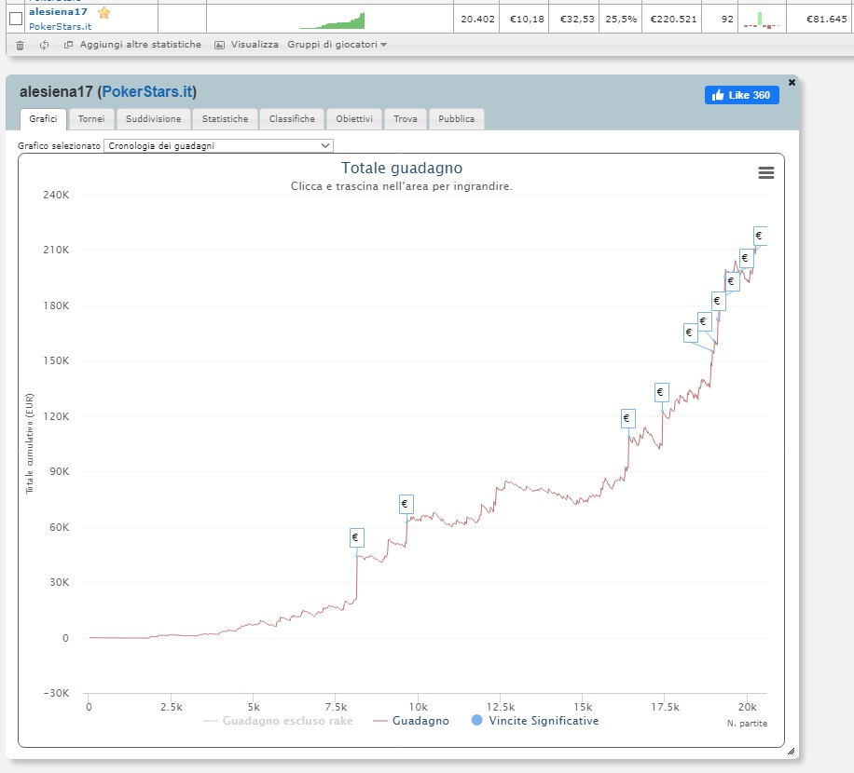Open the Tornei tab
The image size is (854, 773).
pyautogui.click(x=91, y=119)
